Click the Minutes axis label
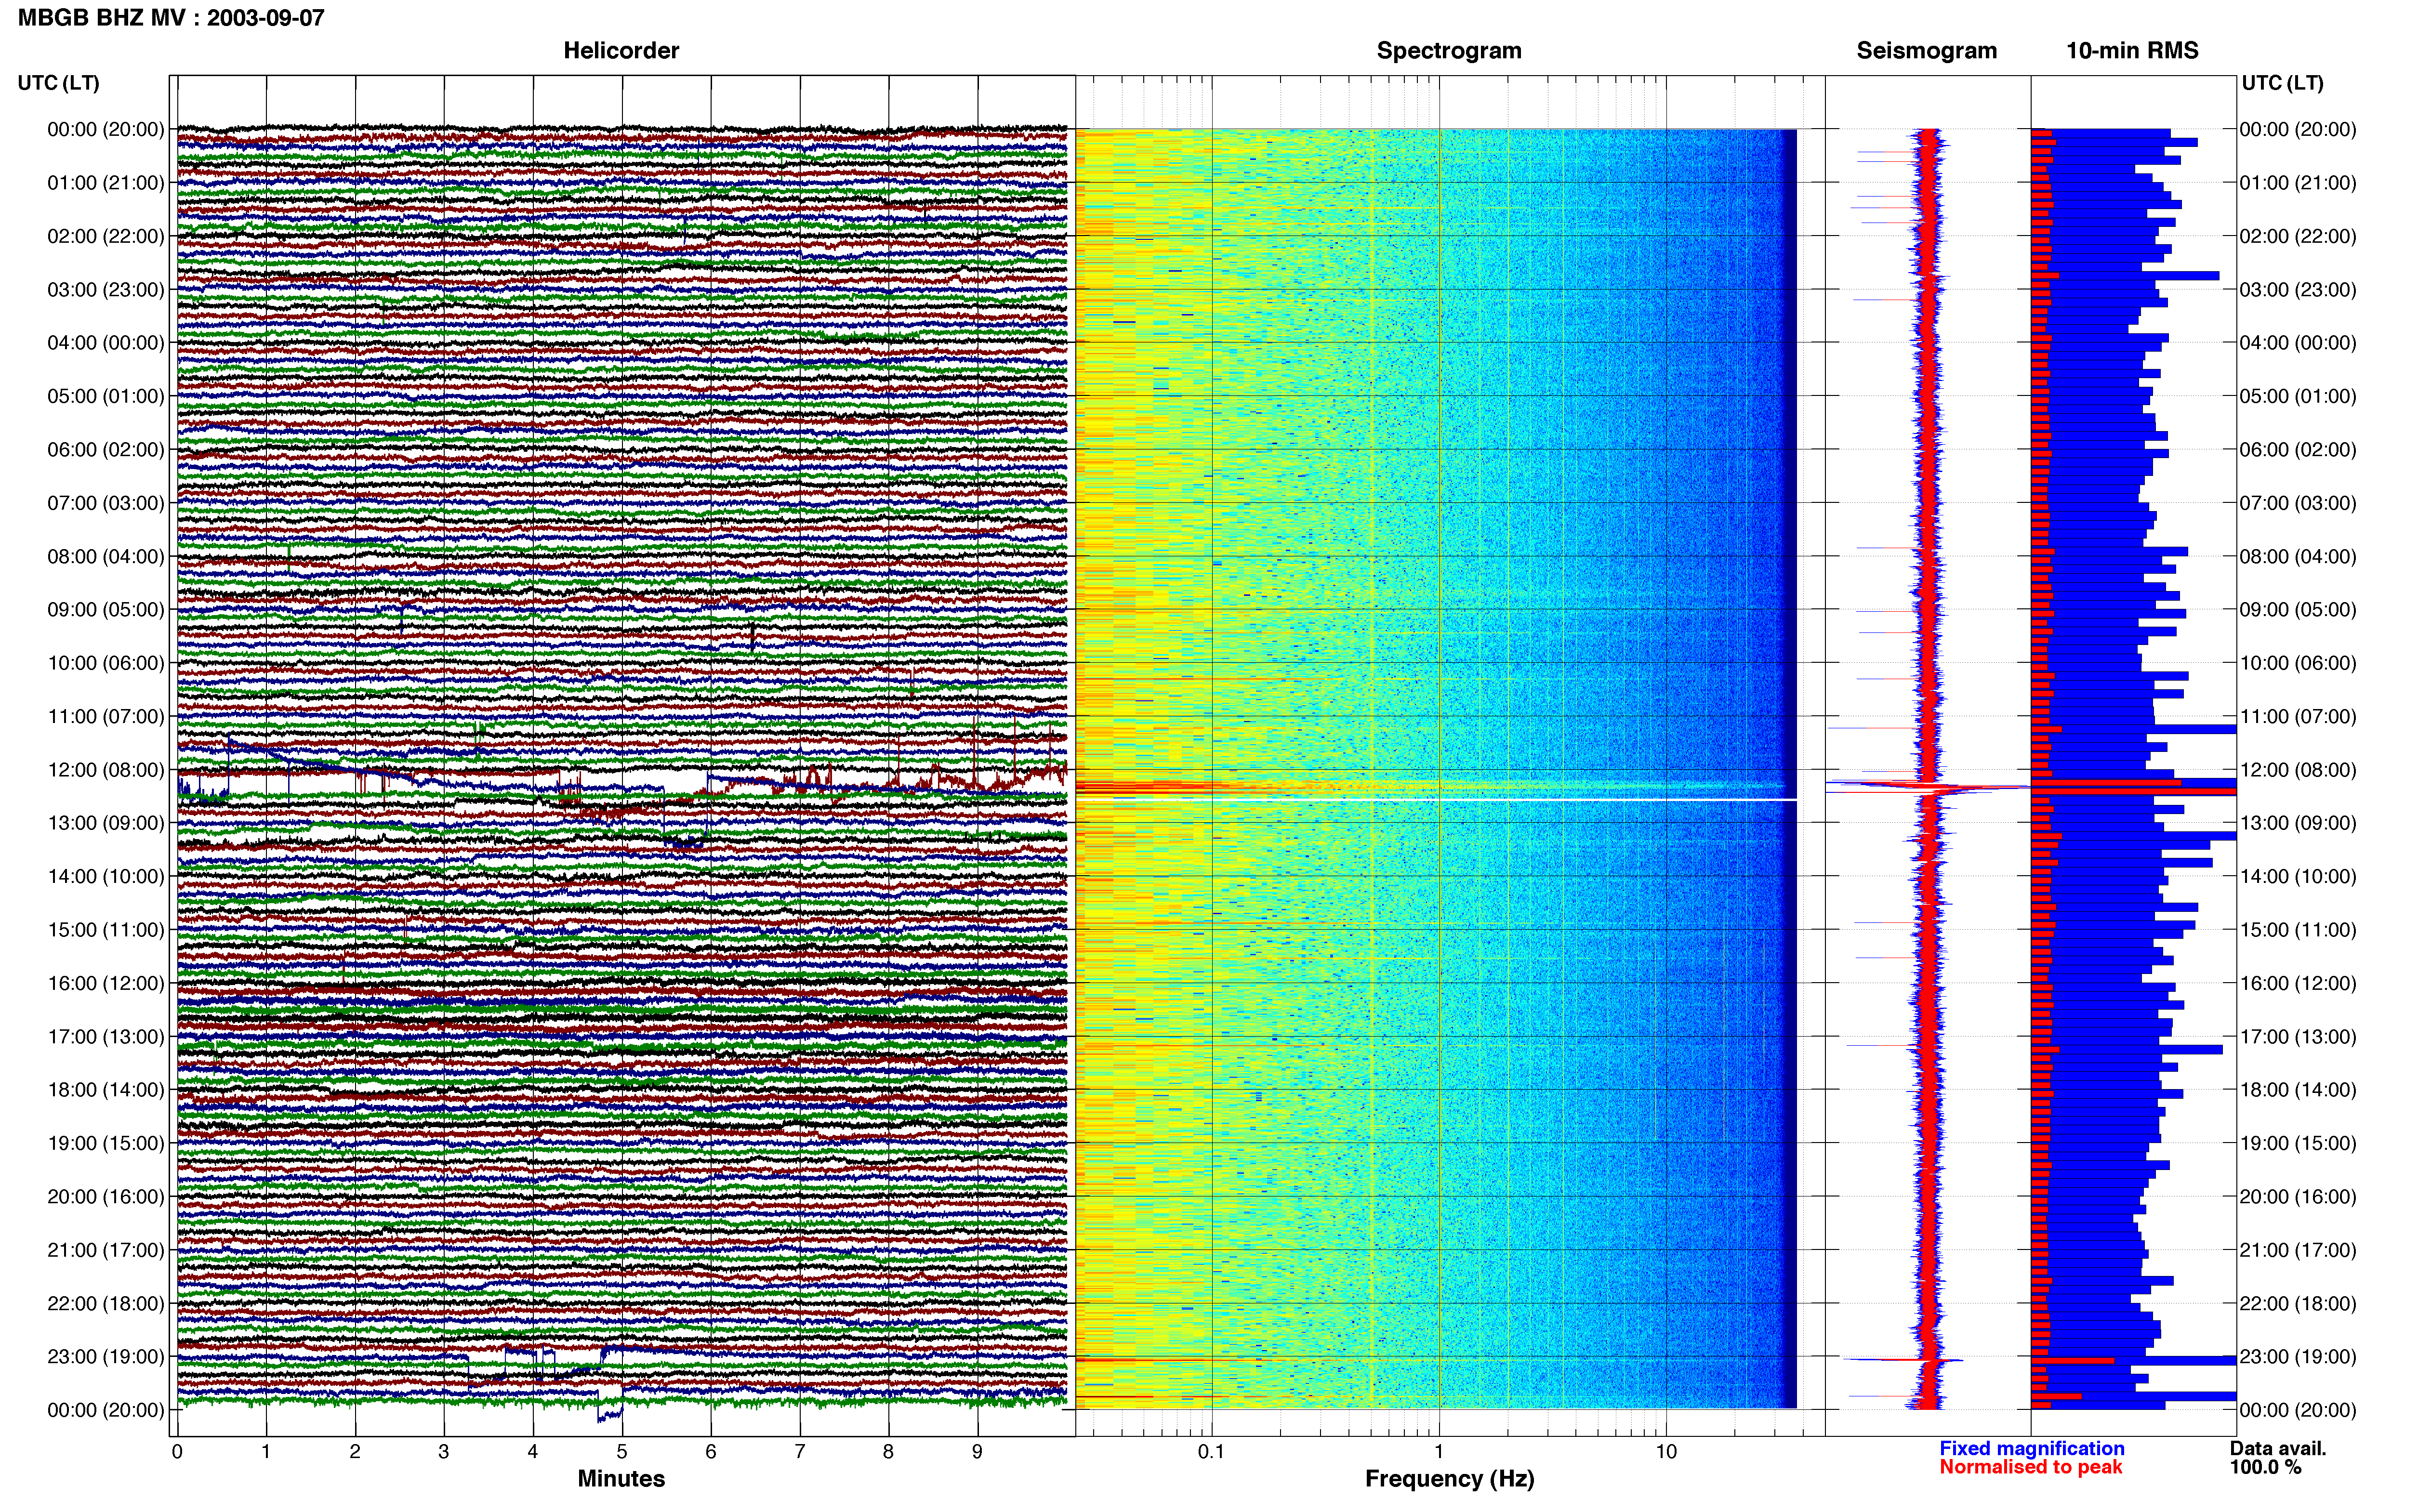2418x1512 pixels. point(621,1478)
